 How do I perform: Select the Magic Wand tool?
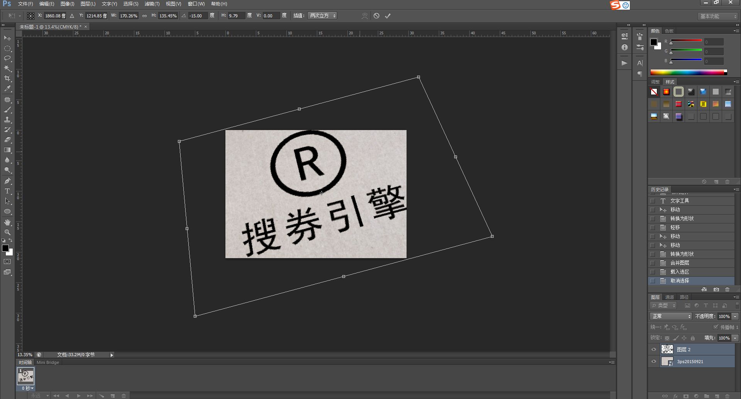7,68
